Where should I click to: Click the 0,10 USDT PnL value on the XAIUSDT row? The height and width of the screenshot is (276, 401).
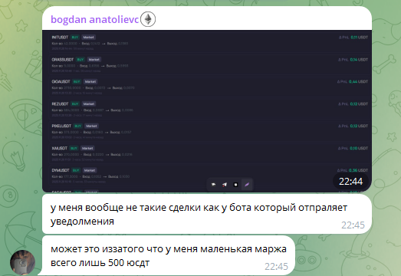pos(359,148)
